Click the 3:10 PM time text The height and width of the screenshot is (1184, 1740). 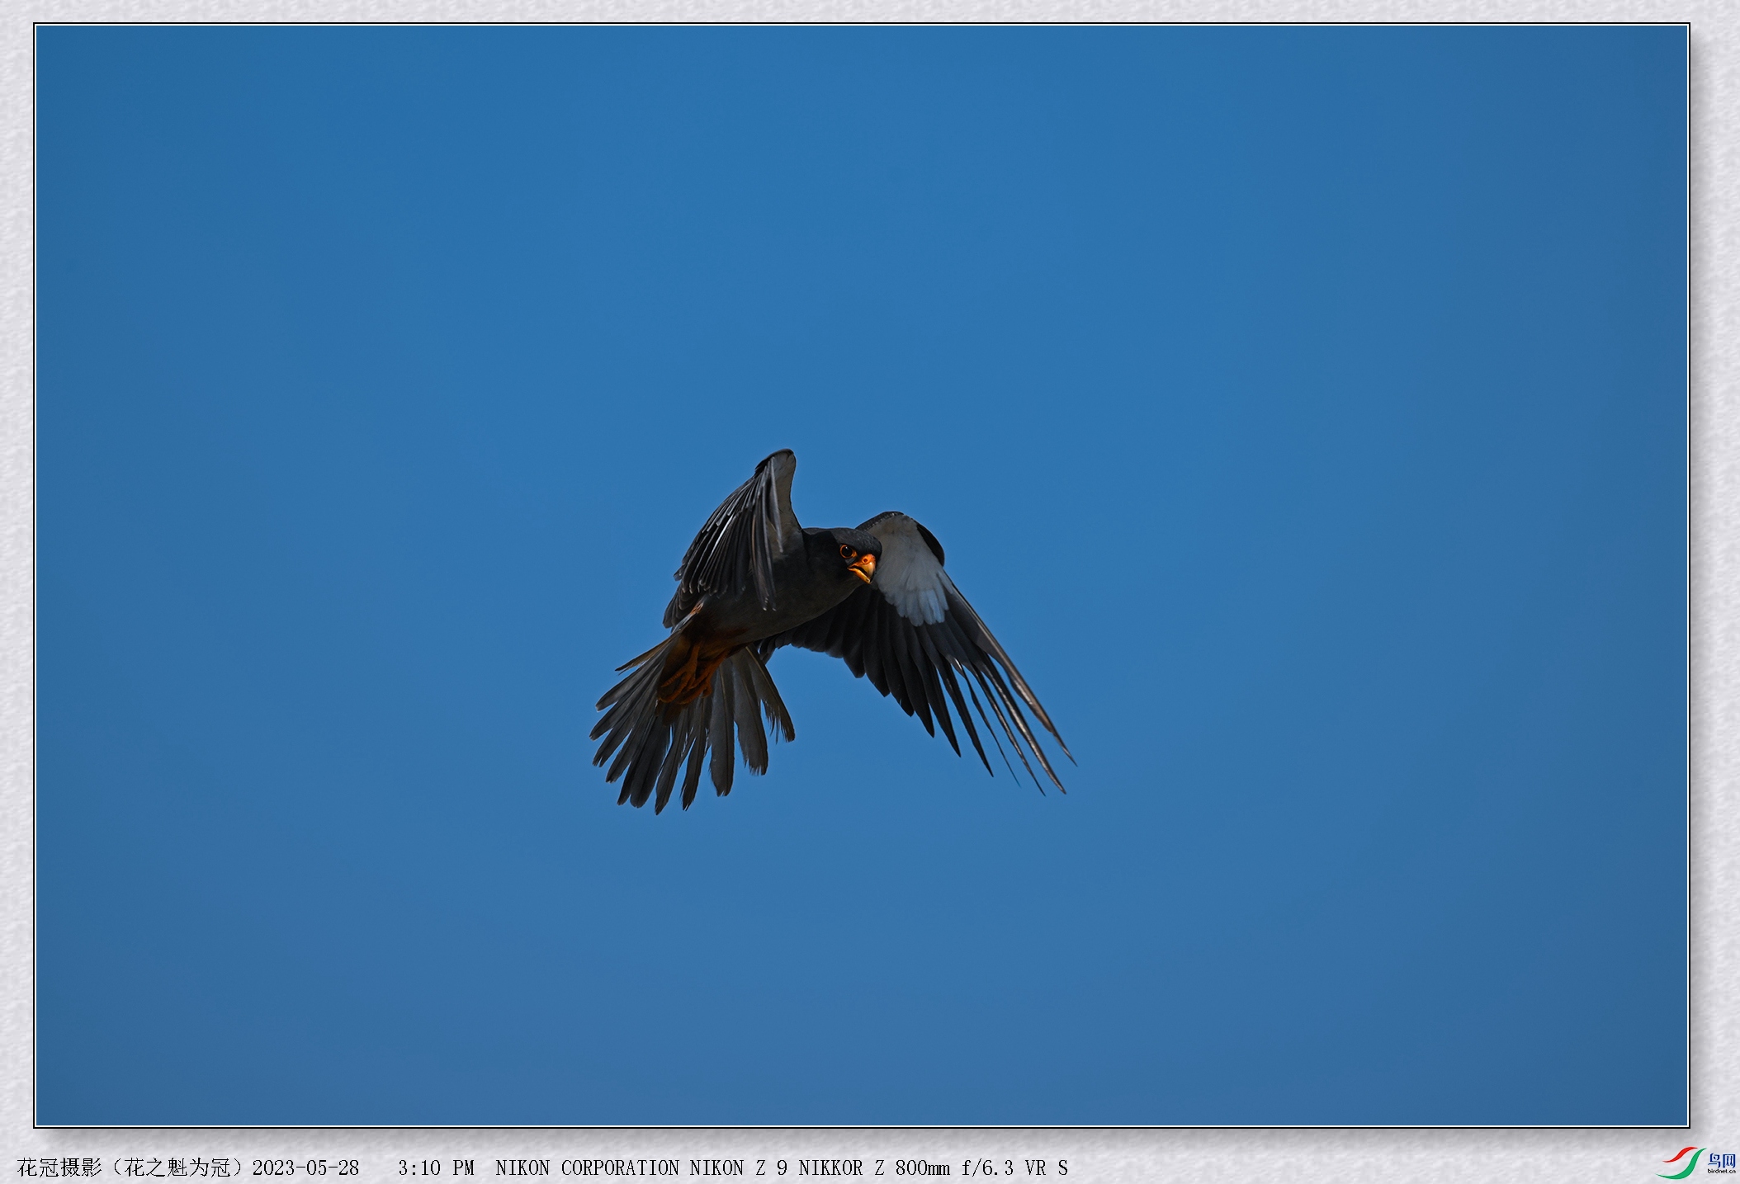(436, 1167)
